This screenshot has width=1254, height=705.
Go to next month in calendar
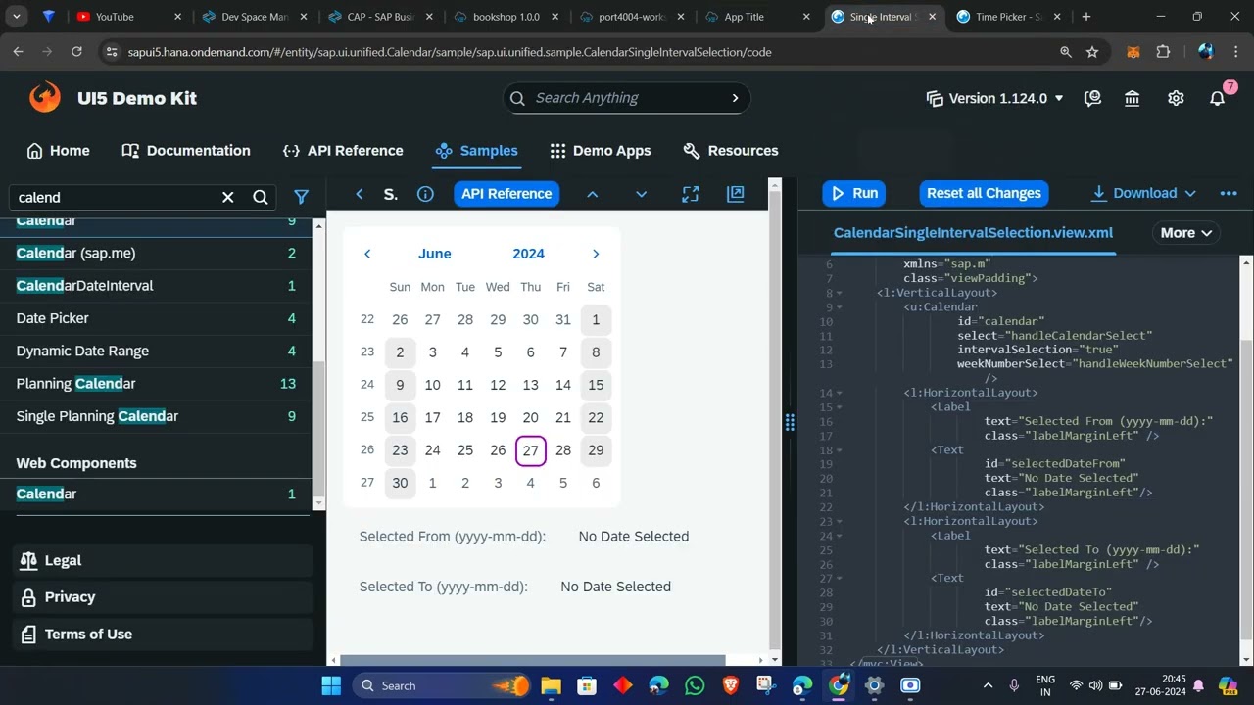[596, 254]
